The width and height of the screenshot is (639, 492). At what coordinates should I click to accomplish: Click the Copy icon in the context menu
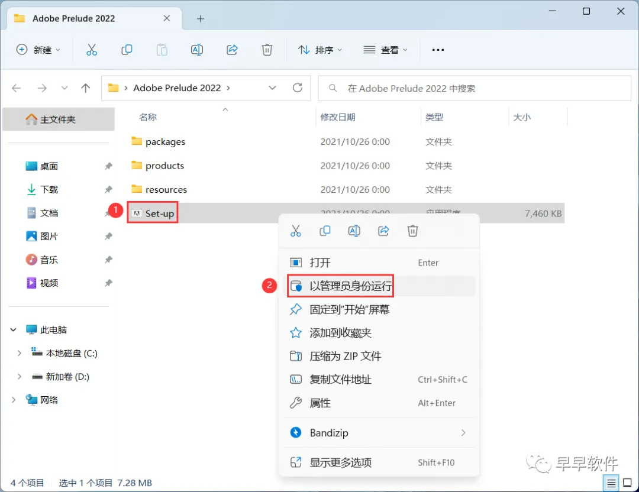click(325, 231)
